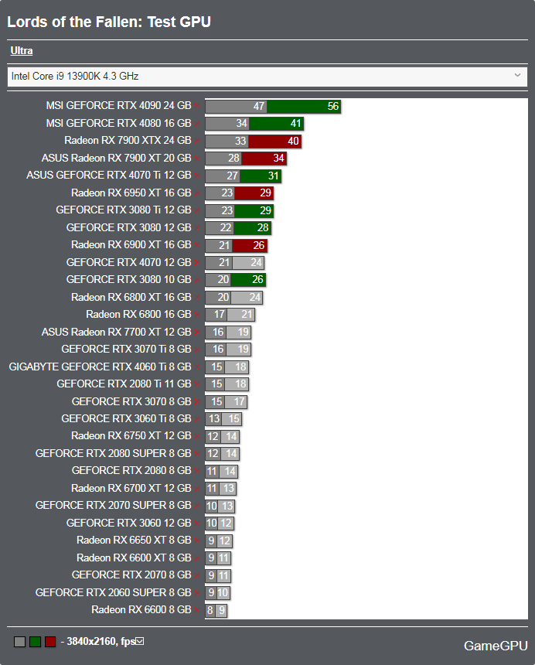Image resolution: width=535 pixels, height=665 pixels.
Task: Click the 47 minimum fps value for RTX 4090
Action: pos(259,107)
